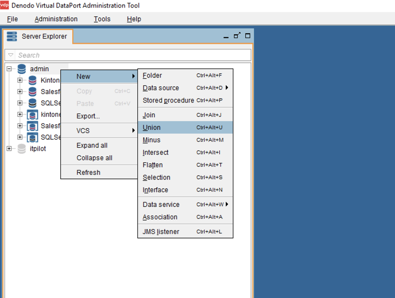Click the vdp application logo

tap(4, 5)
